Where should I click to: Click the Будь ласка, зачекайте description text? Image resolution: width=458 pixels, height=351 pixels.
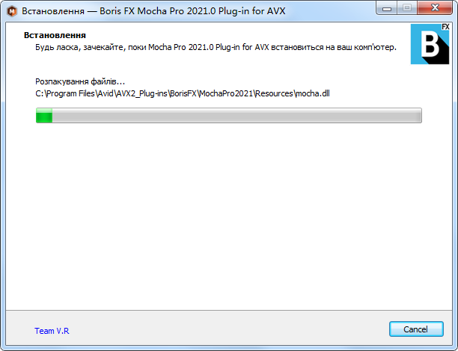click(216, 47)
